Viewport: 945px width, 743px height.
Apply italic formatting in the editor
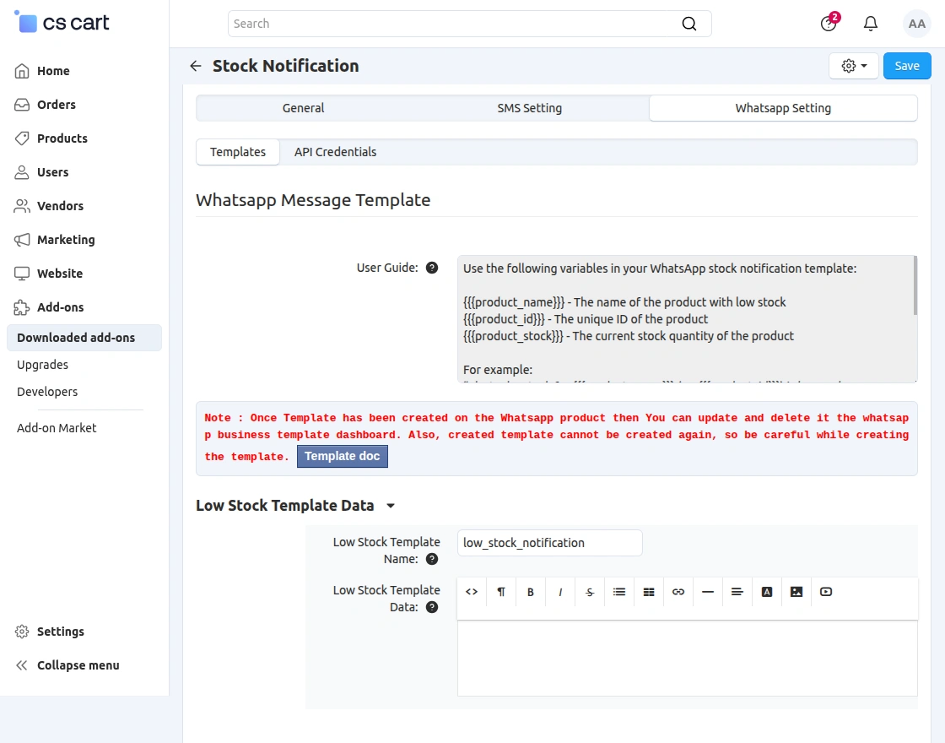560,592
